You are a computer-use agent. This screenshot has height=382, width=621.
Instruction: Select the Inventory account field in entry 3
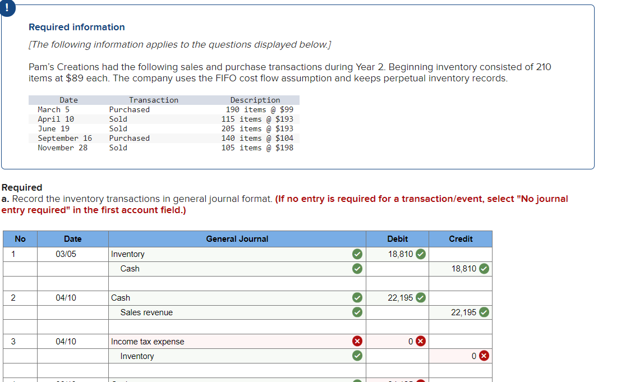237,356
